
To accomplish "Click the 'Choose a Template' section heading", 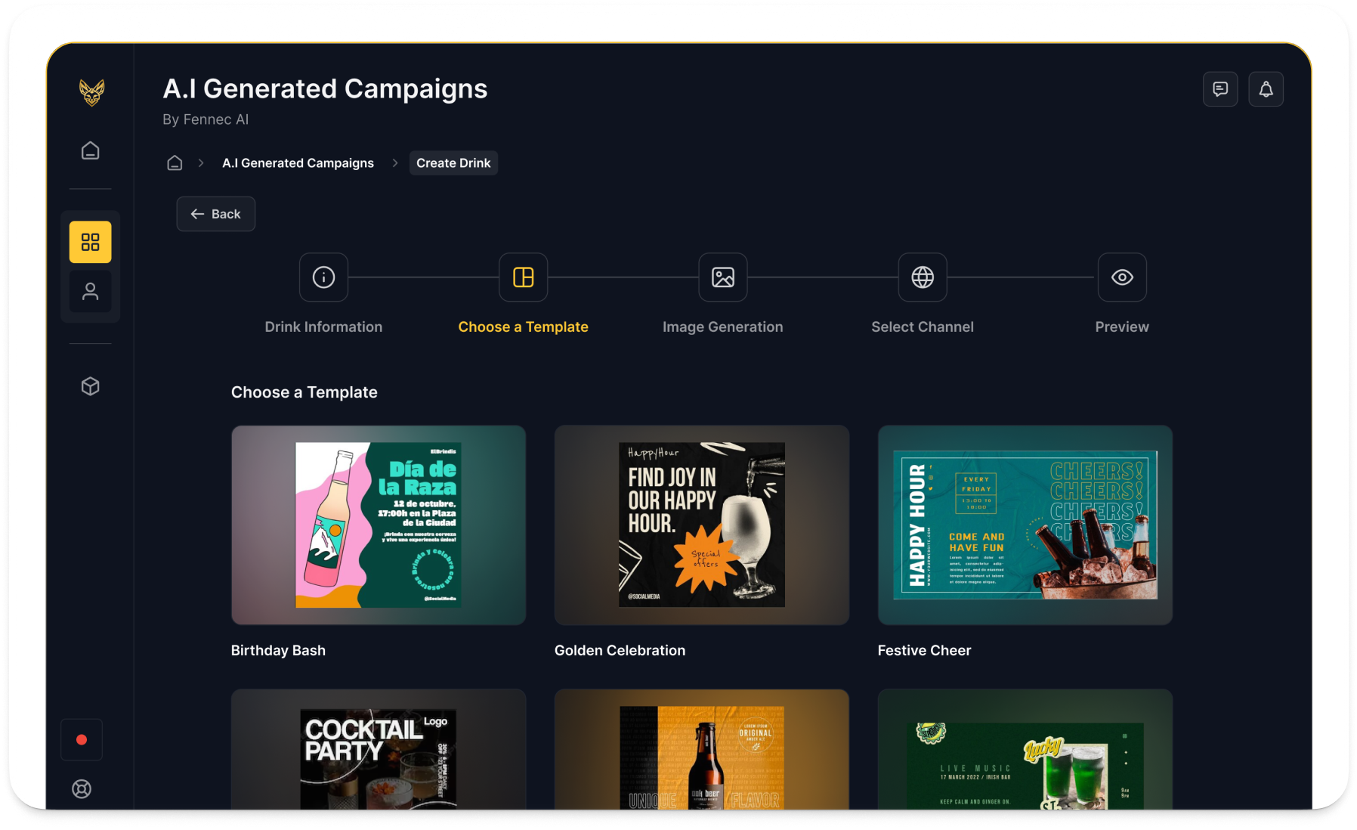I will (x=304, y=392).
